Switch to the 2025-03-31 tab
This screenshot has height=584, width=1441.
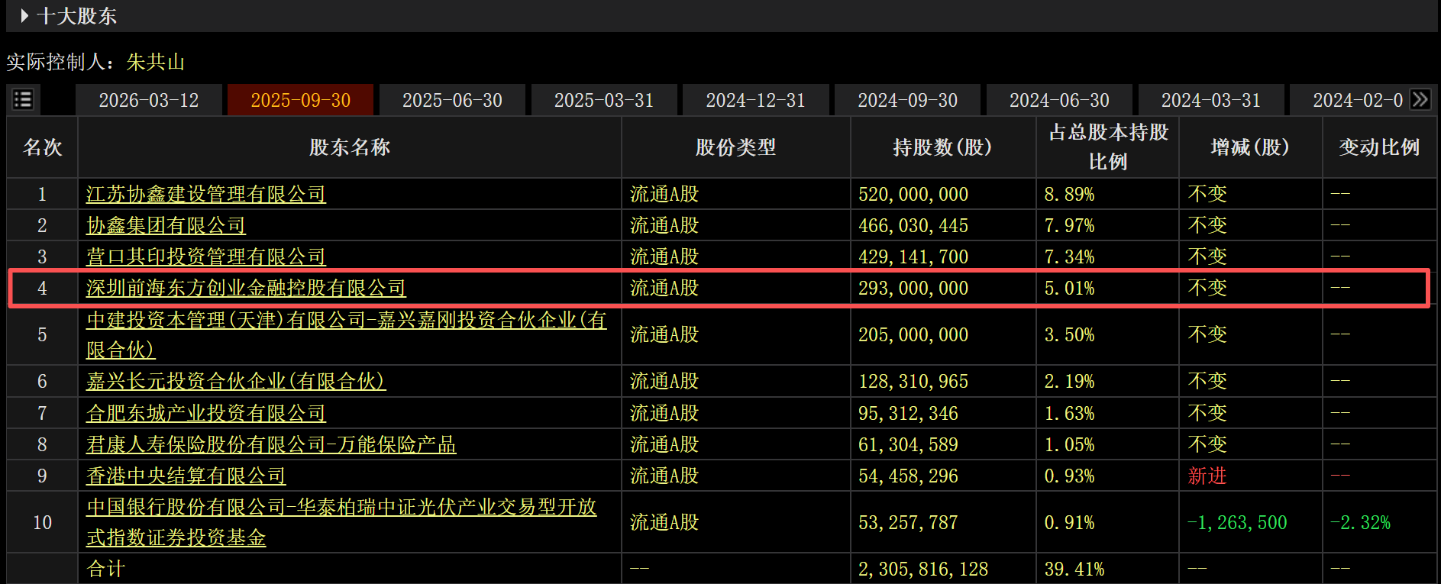(603, 100)
